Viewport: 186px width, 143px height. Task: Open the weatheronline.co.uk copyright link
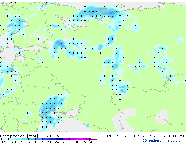(x=161, y=140)
